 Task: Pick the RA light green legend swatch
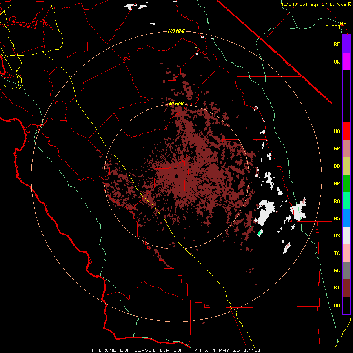[x=346, y=201]
